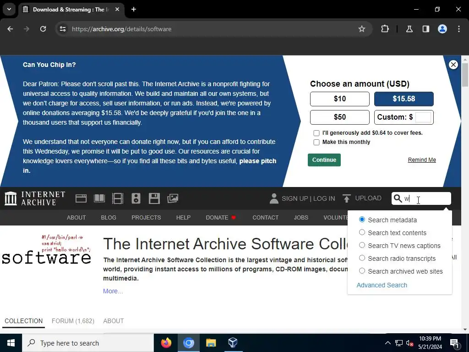The height and width of the screenshot is (352, 469).
Task: View site information icon in address bar
Action: (x=63, y=29)
